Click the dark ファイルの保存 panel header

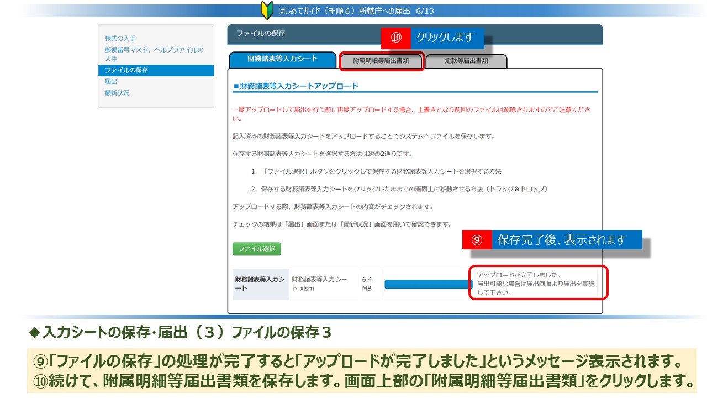[414, 34]
